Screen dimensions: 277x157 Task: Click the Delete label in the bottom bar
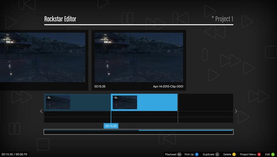227,154
